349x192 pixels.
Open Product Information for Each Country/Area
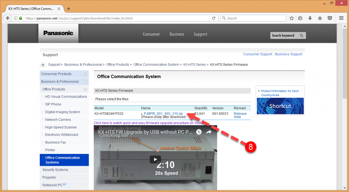280,93
